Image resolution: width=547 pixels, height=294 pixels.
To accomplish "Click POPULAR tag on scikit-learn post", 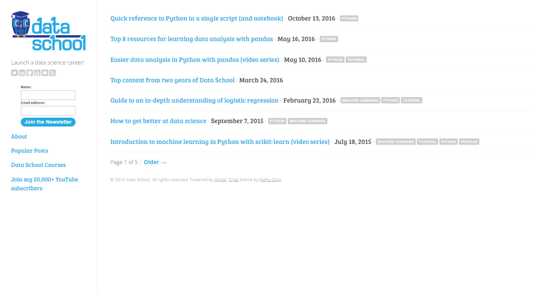I will (469, 142).
